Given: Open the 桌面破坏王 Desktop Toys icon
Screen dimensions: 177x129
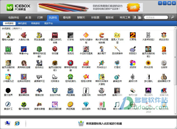Looking at the screenshot, I should click(x=39, y=77).
